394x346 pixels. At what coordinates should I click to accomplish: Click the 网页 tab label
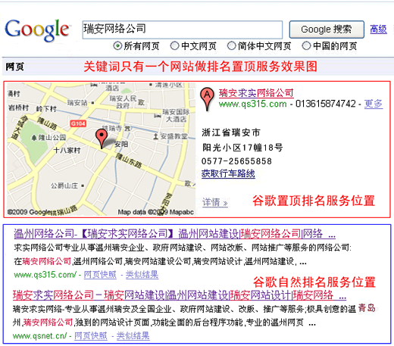(14, 67)
